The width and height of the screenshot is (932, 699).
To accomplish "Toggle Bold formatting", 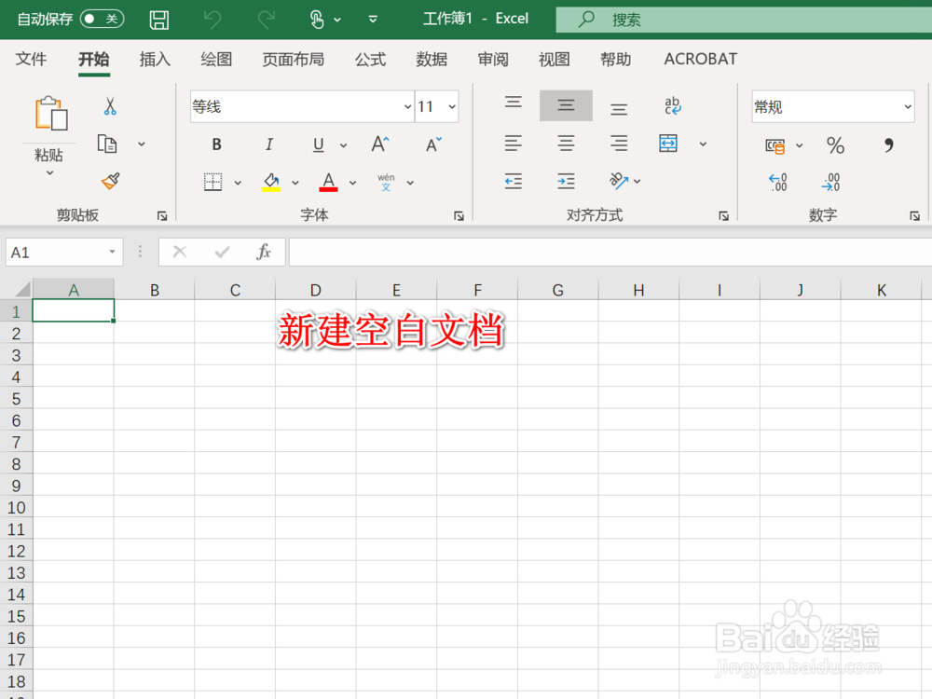I will pos(215,144).
